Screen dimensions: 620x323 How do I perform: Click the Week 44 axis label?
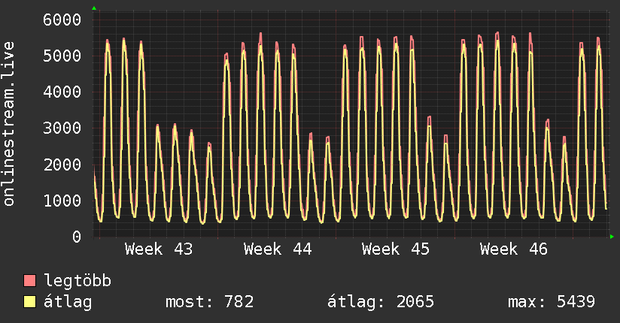278,249
